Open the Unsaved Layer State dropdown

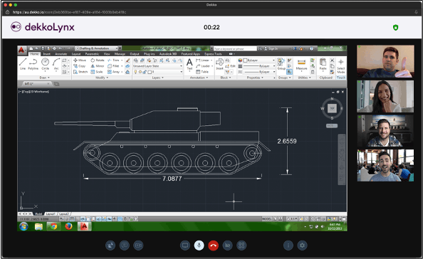(157, 66)
